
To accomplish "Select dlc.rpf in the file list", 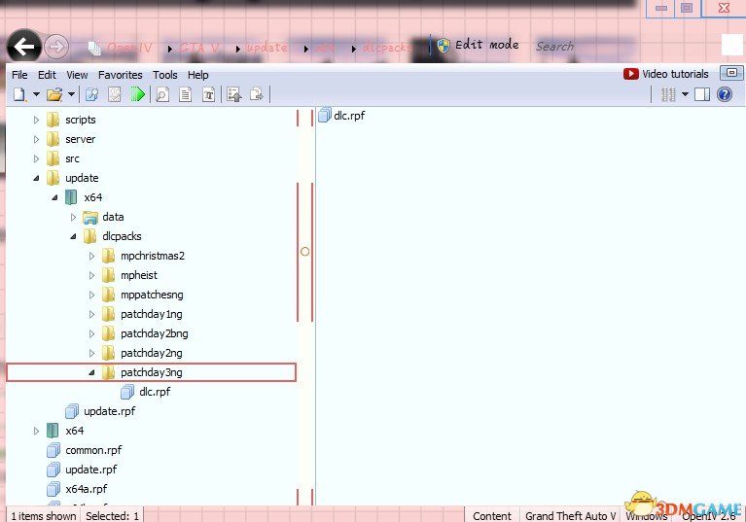I will (349, 116).
